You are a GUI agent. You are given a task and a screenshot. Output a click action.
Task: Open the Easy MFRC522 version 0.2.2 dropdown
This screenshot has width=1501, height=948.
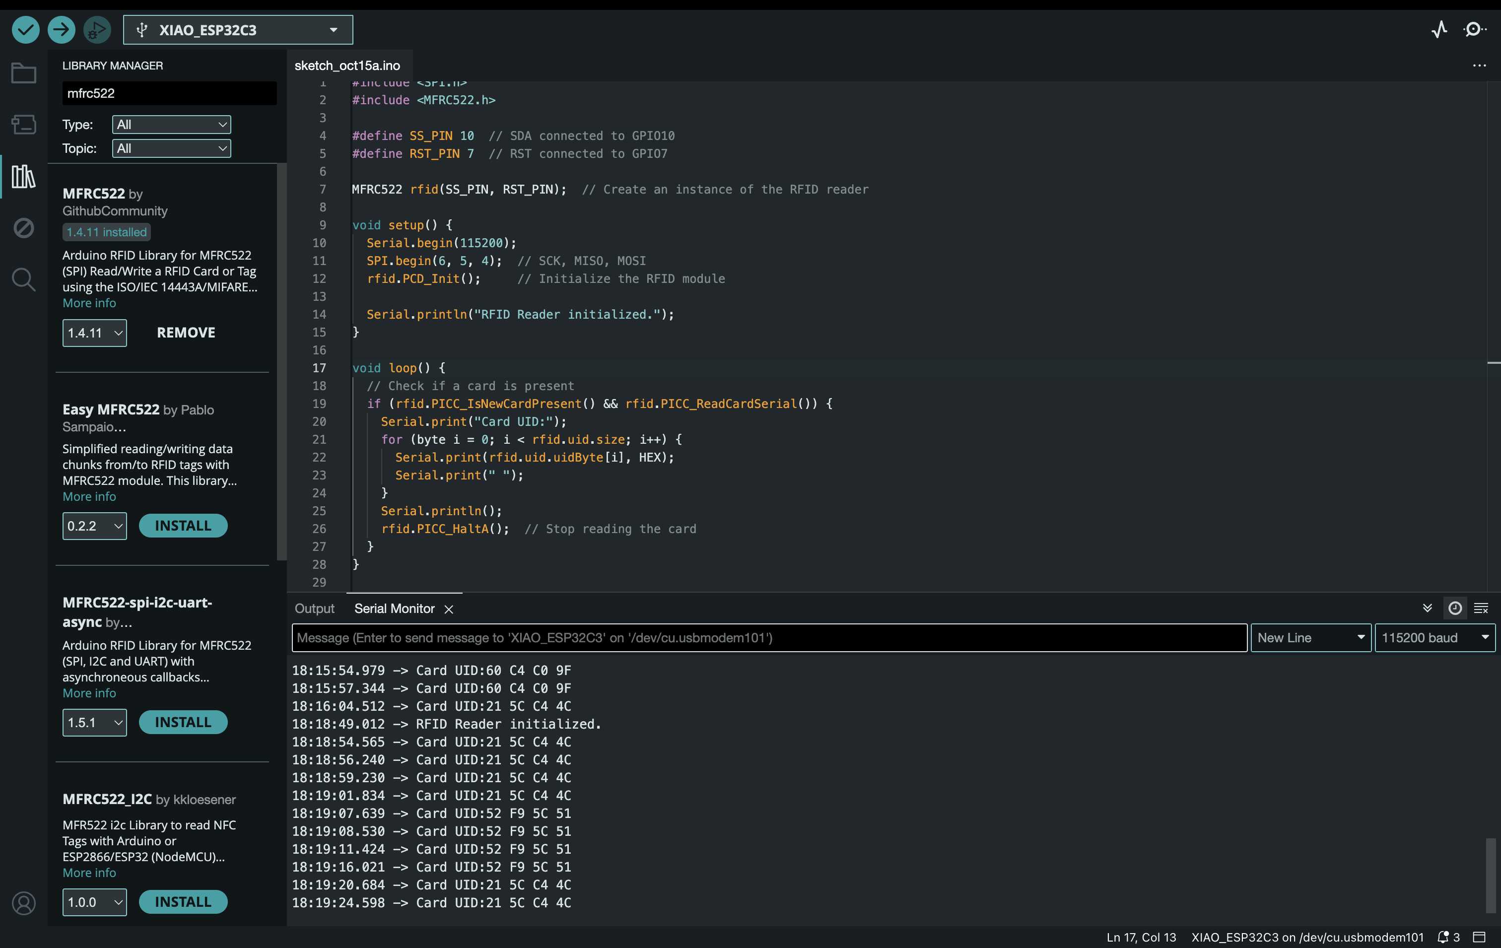tap(95, 526)
